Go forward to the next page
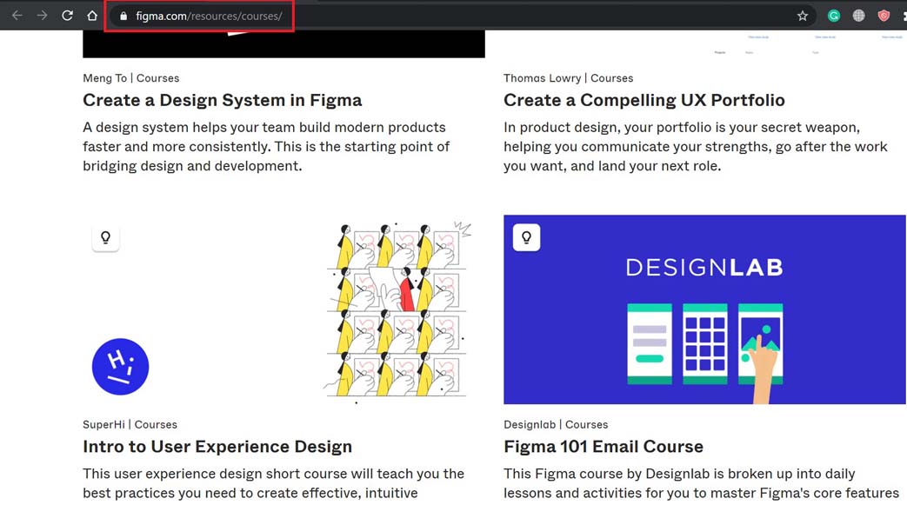Viewport: 907px width, 505px height. pyautogui.click(x=43, y=16)
